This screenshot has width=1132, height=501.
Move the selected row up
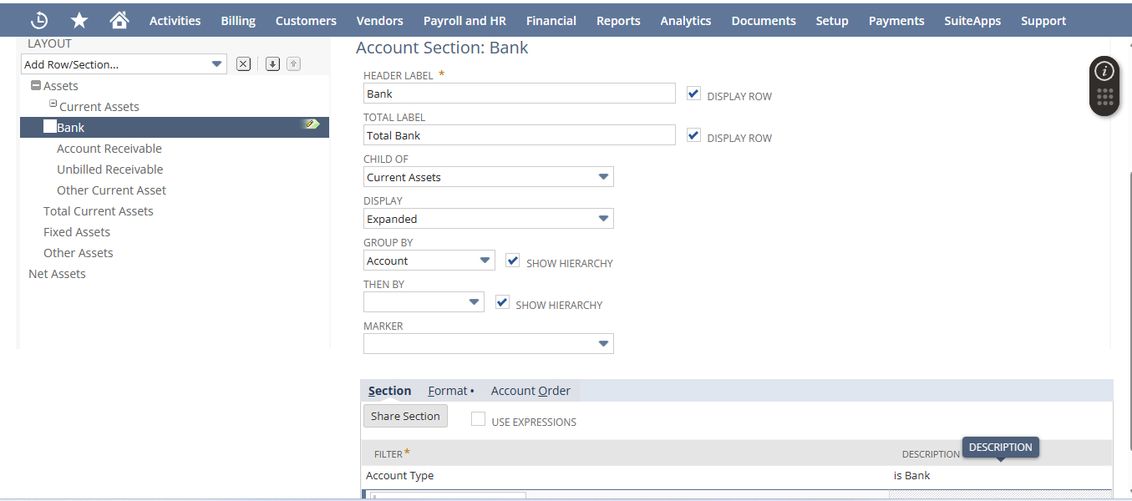[293, 64]
